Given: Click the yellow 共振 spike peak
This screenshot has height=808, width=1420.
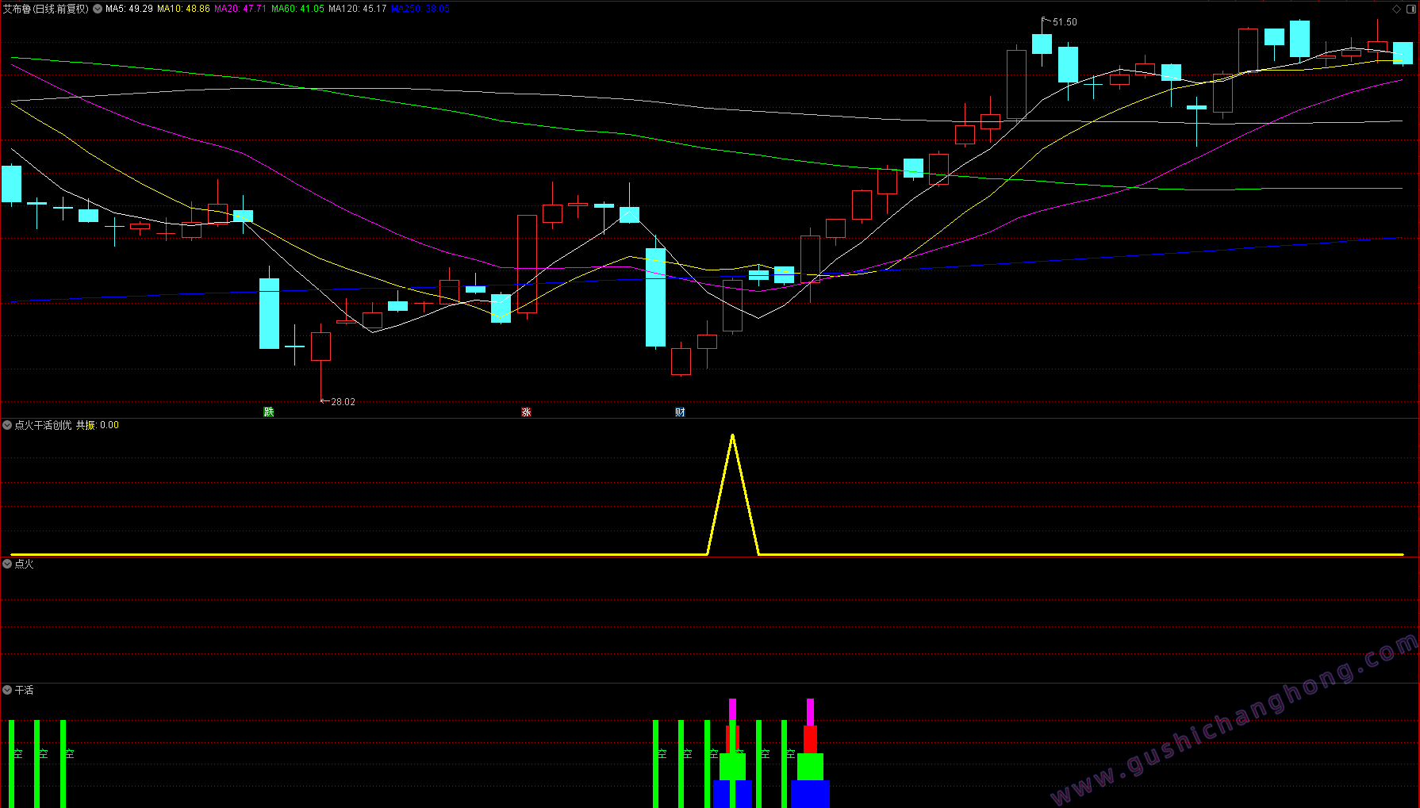Looking at the screenshot, I should pos(732,436).
